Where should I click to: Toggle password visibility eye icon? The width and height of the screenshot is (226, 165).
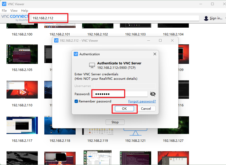pyautogui.click(x=153, y=94)
